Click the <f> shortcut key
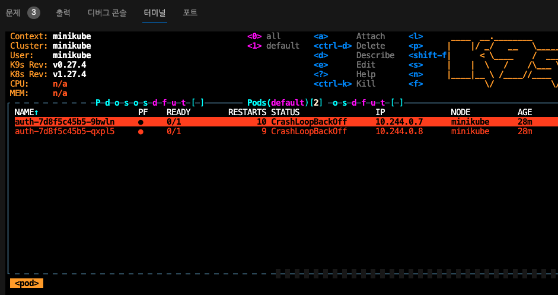 tap(416, 84)
